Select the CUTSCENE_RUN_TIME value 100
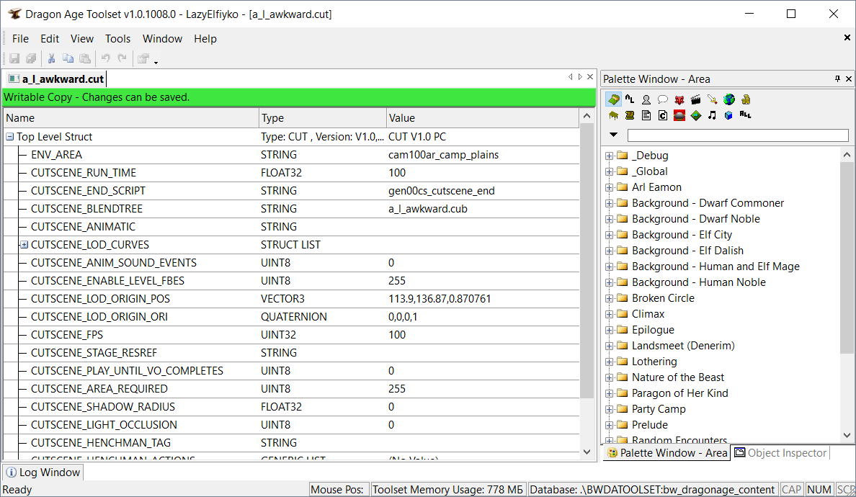This screenshot has width=856, height=497. click(x=397, y=173)
